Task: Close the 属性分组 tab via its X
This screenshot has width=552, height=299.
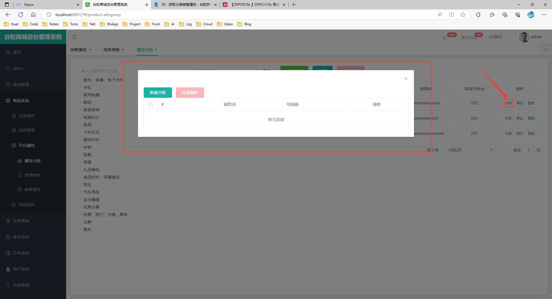Action: tap(156, 50)
